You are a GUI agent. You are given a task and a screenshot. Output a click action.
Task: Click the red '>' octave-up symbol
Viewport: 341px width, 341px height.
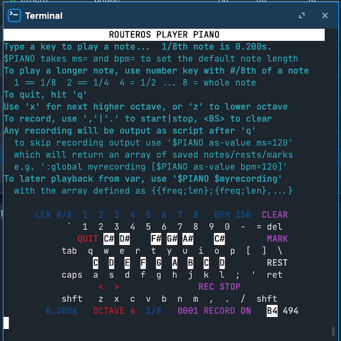(117, 287)
